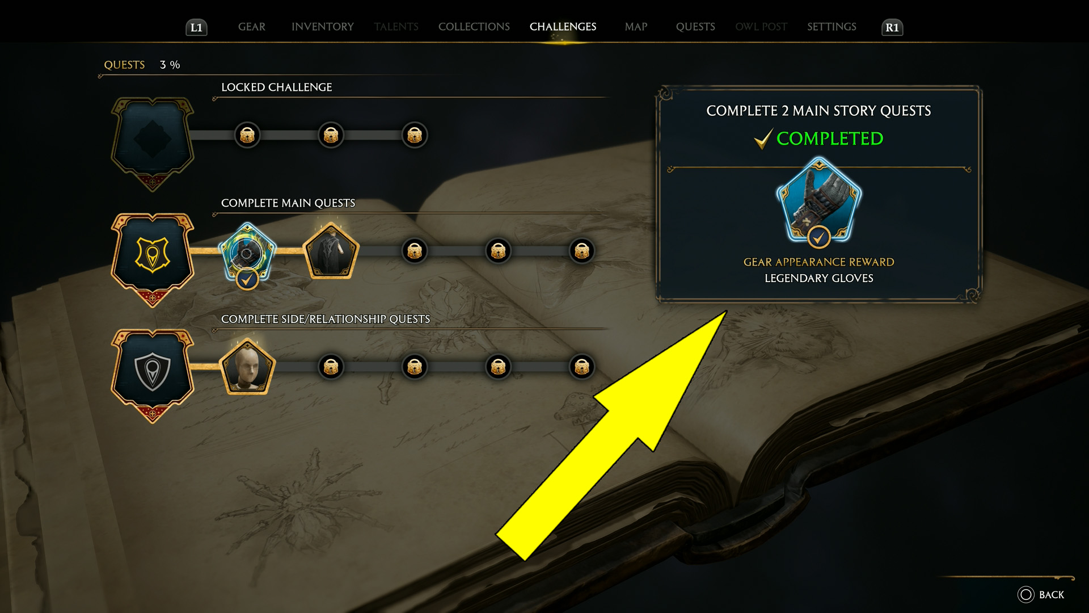Open the Inventory tab
Screen dimensions: 1089x613
323,27
